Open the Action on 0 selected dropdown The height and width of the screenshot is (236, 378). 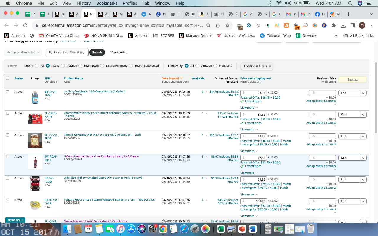[x=23, y=52]
